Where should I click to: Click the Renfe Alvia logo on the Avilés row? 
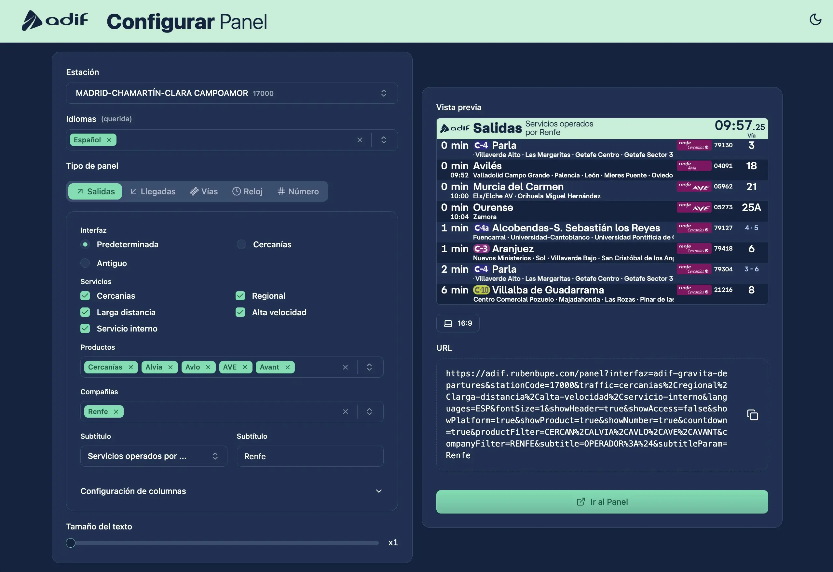point(694,166)
